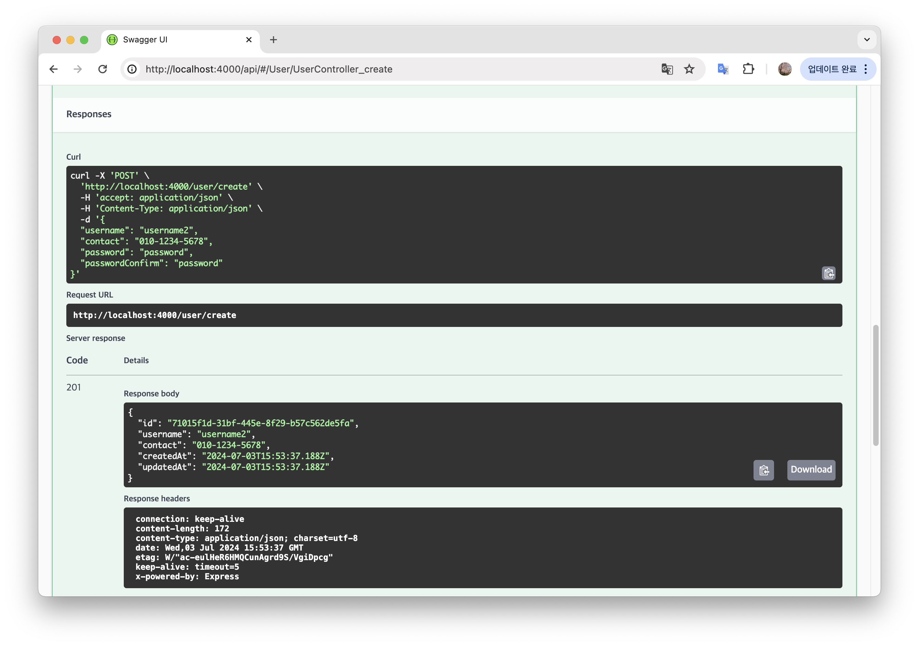
Task: Bookmark this page with the star icon
Action: pos(689,69)
